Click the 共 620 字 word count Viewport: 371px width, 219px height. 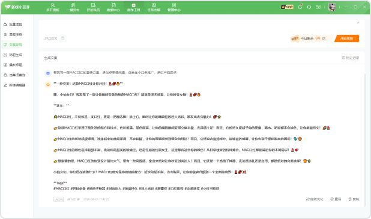pyautogui.click(x=73, y=199)
